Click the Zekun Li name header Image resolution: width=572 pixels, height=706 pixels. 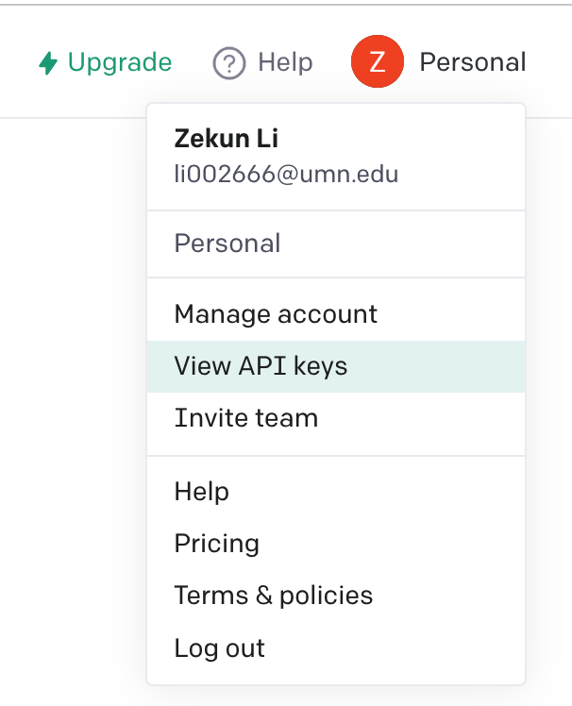pos(226,139)
